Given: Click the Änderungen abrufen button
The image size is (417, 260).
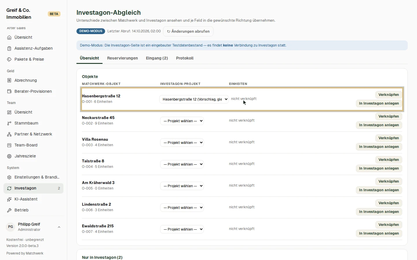Looking at the screenshot, I should pyautogui.click(x=188, y=31).
